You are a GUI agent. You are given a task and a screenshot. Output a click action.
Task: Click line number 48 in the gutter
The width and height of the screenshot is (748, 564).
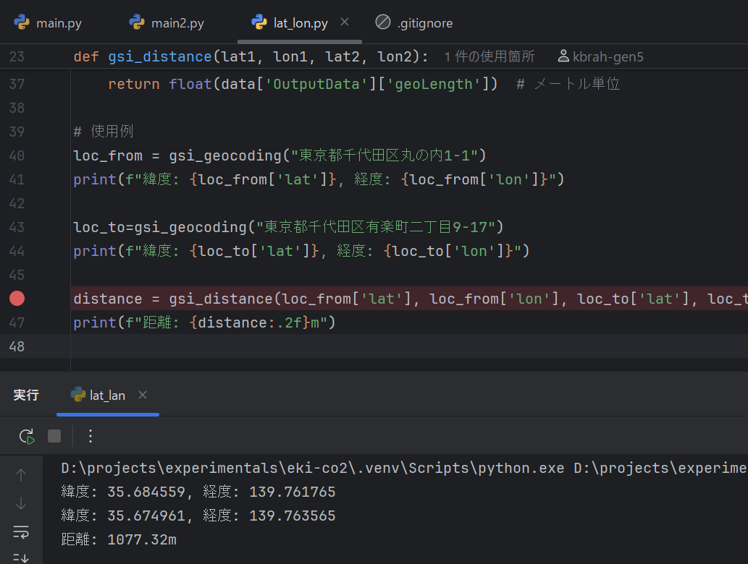17,346
